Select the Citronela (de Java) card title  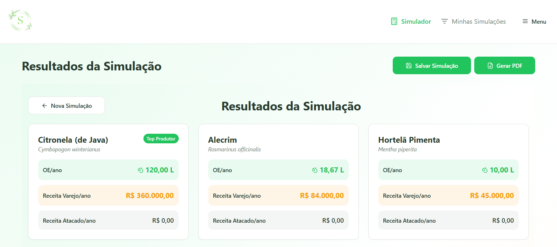point(73,140)
